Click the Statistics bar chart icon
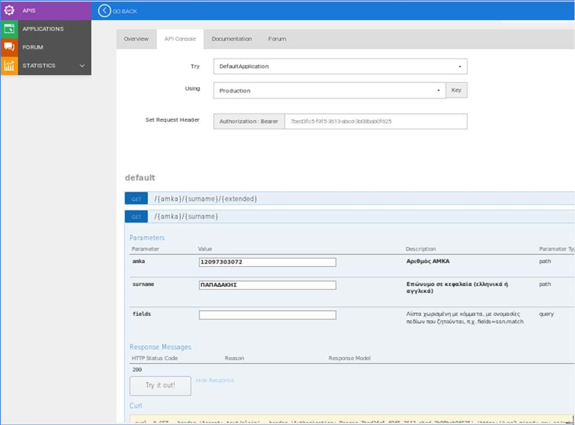This screenshot has height=425, width=575. point(9,66)
